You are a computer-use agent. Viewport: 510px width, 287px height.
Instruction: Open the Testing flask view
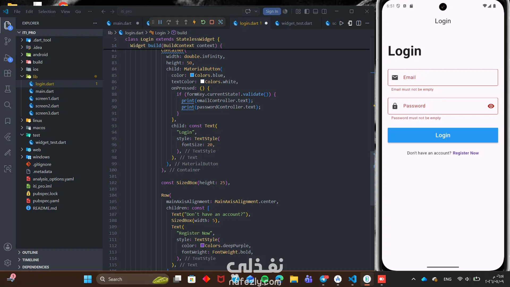point(8,89)
